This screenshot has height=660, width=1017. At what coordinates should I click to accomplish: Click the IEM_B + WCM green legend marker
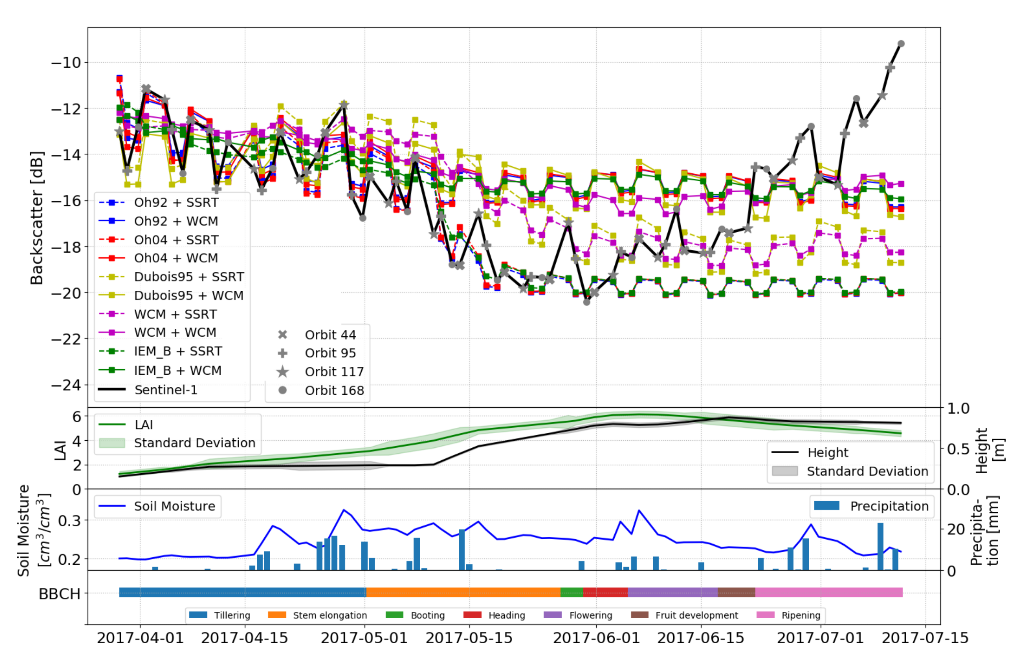(x=112, y=370)
